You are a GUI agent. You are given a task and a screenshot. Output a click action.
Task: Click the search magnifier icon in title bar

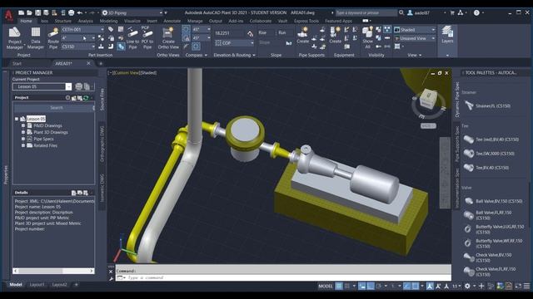click(x=401, y=12)
